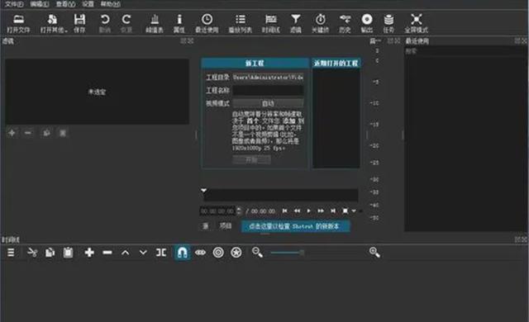Switch to the Project tab below the player
529x322 pixels.
(226, 225)
